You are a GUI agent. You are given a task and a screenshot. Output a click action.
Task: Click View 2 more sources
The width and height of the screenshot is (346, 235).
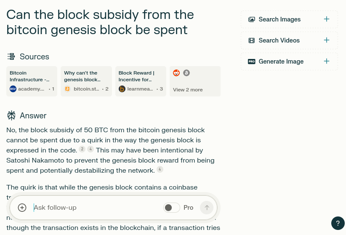[188, 90]
